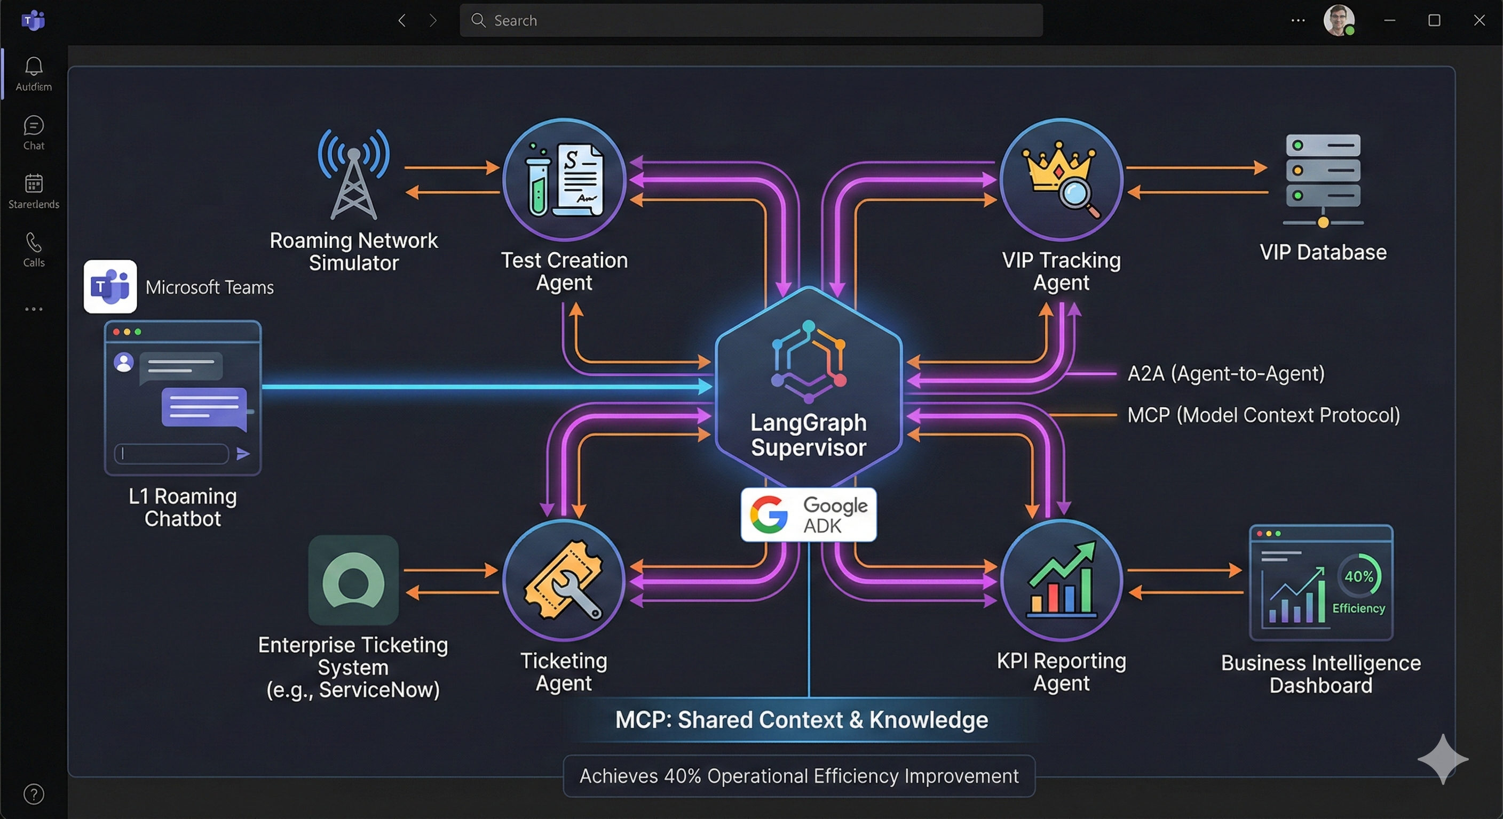Click the Help question mark icon
This screenshot has width=1503, height=819.
point(33,794)
